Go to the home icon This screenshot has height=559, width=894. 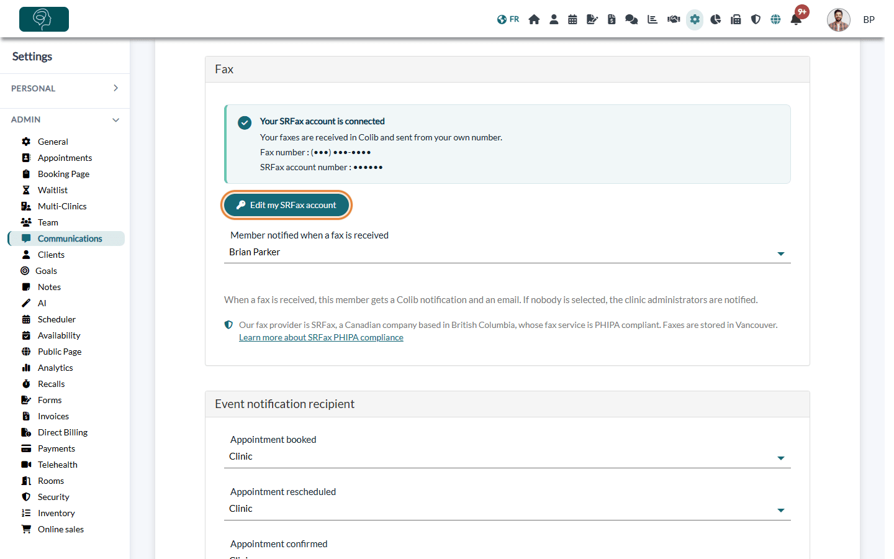tap(534, 19)
